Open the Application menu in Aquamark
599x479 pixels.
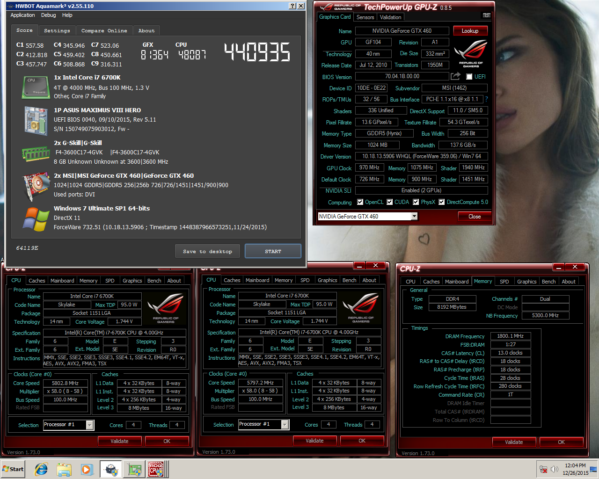(22, 15)
